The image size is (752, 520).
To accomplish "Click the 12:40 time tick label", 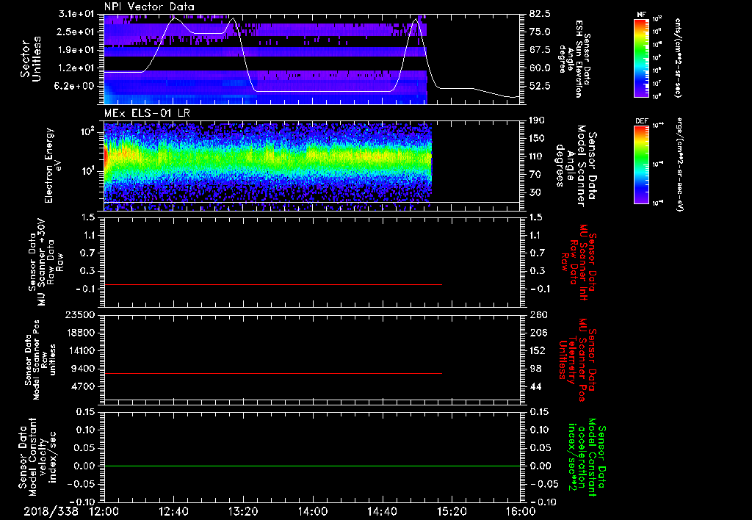I will 173,511.
